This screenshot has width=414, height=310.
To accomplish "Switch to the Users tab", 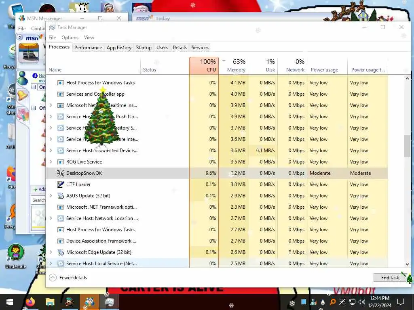I will click(x=162, y=48).
